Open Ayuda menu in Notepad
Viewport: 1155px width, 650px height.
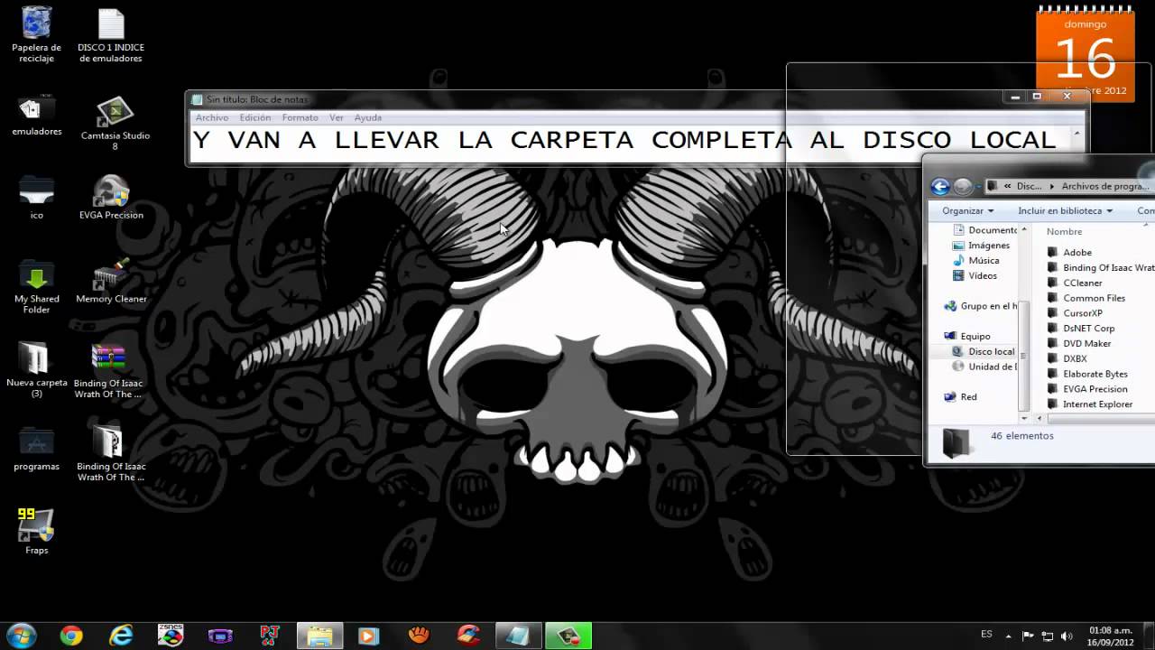coord(367,117)
